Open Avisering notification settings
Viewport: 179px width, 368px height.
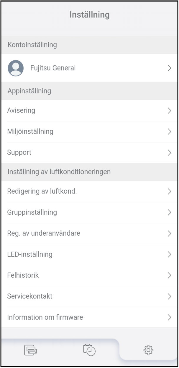[21, 111]
